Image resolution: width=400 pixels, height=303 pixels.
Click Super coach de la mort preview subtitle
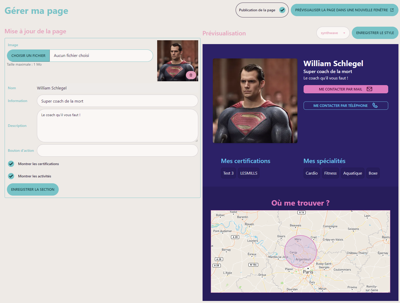[x=328, y=72]
